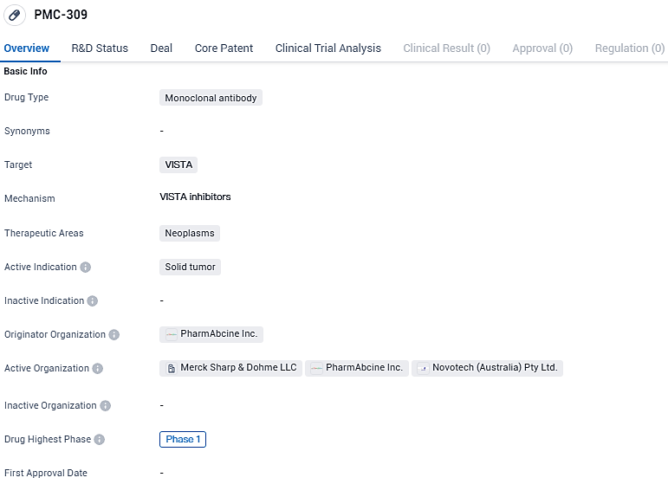Click the VISTA target tag

tap(178, 165)
